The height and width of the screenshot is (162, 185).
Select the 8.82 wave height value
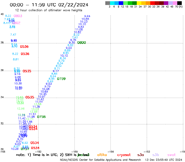click(70, 45)
